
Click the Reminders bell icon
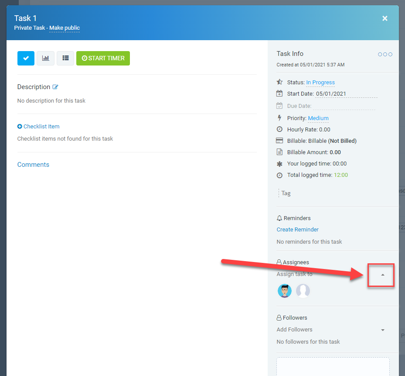coord(279,218)
